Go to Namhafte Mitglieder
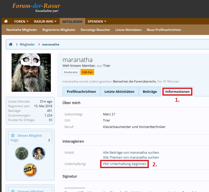Viewport: 209px width, 192px height. tap(22, 30)
